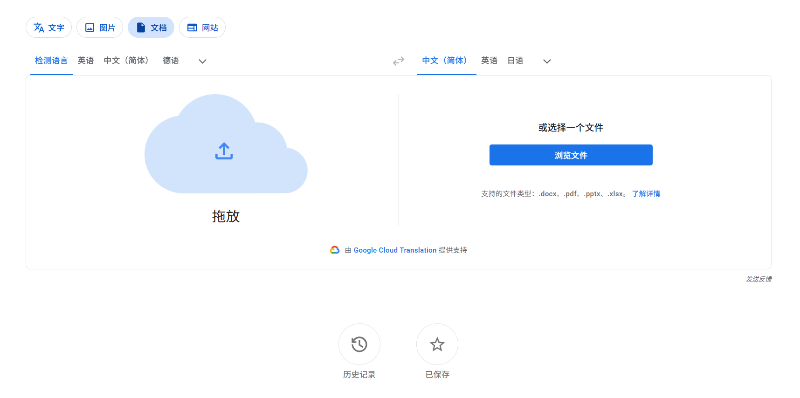Click the 或选择一个文件 heading text

click(x=571, y=128)
